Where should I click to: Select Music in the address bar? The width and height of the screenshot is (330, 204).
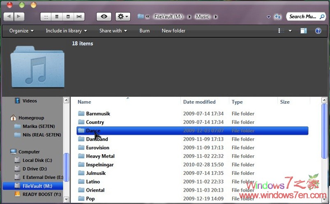(x=203, y=16)
